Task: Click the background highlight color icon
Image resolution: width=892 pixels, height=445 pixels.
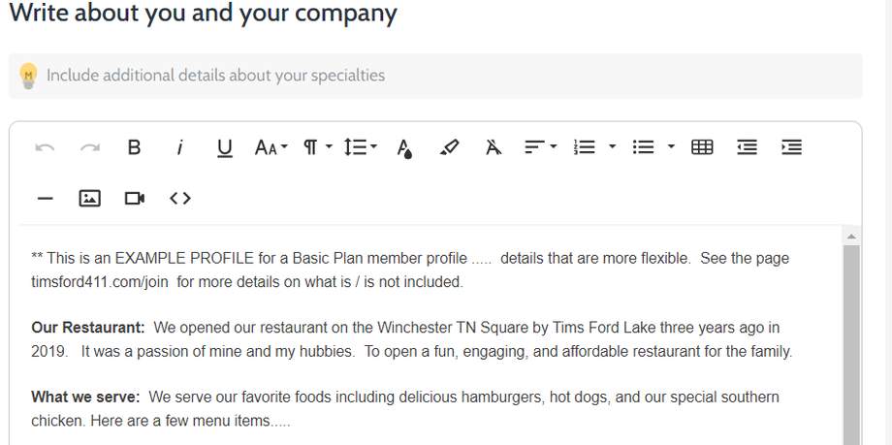Action: [449, 147]
